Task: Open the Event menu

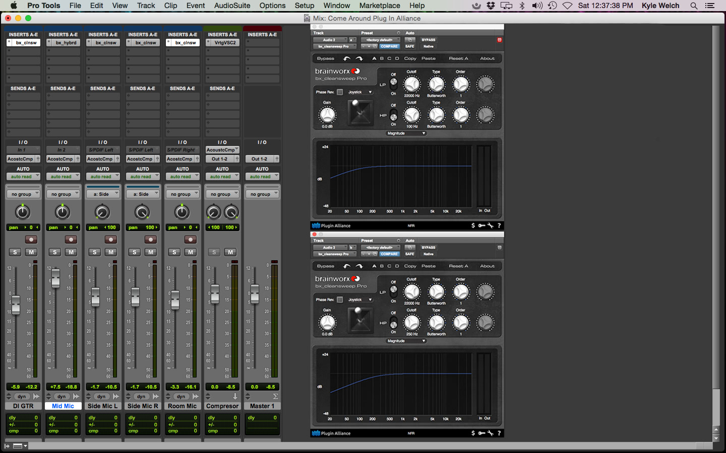Action: [x=196, y=6]
